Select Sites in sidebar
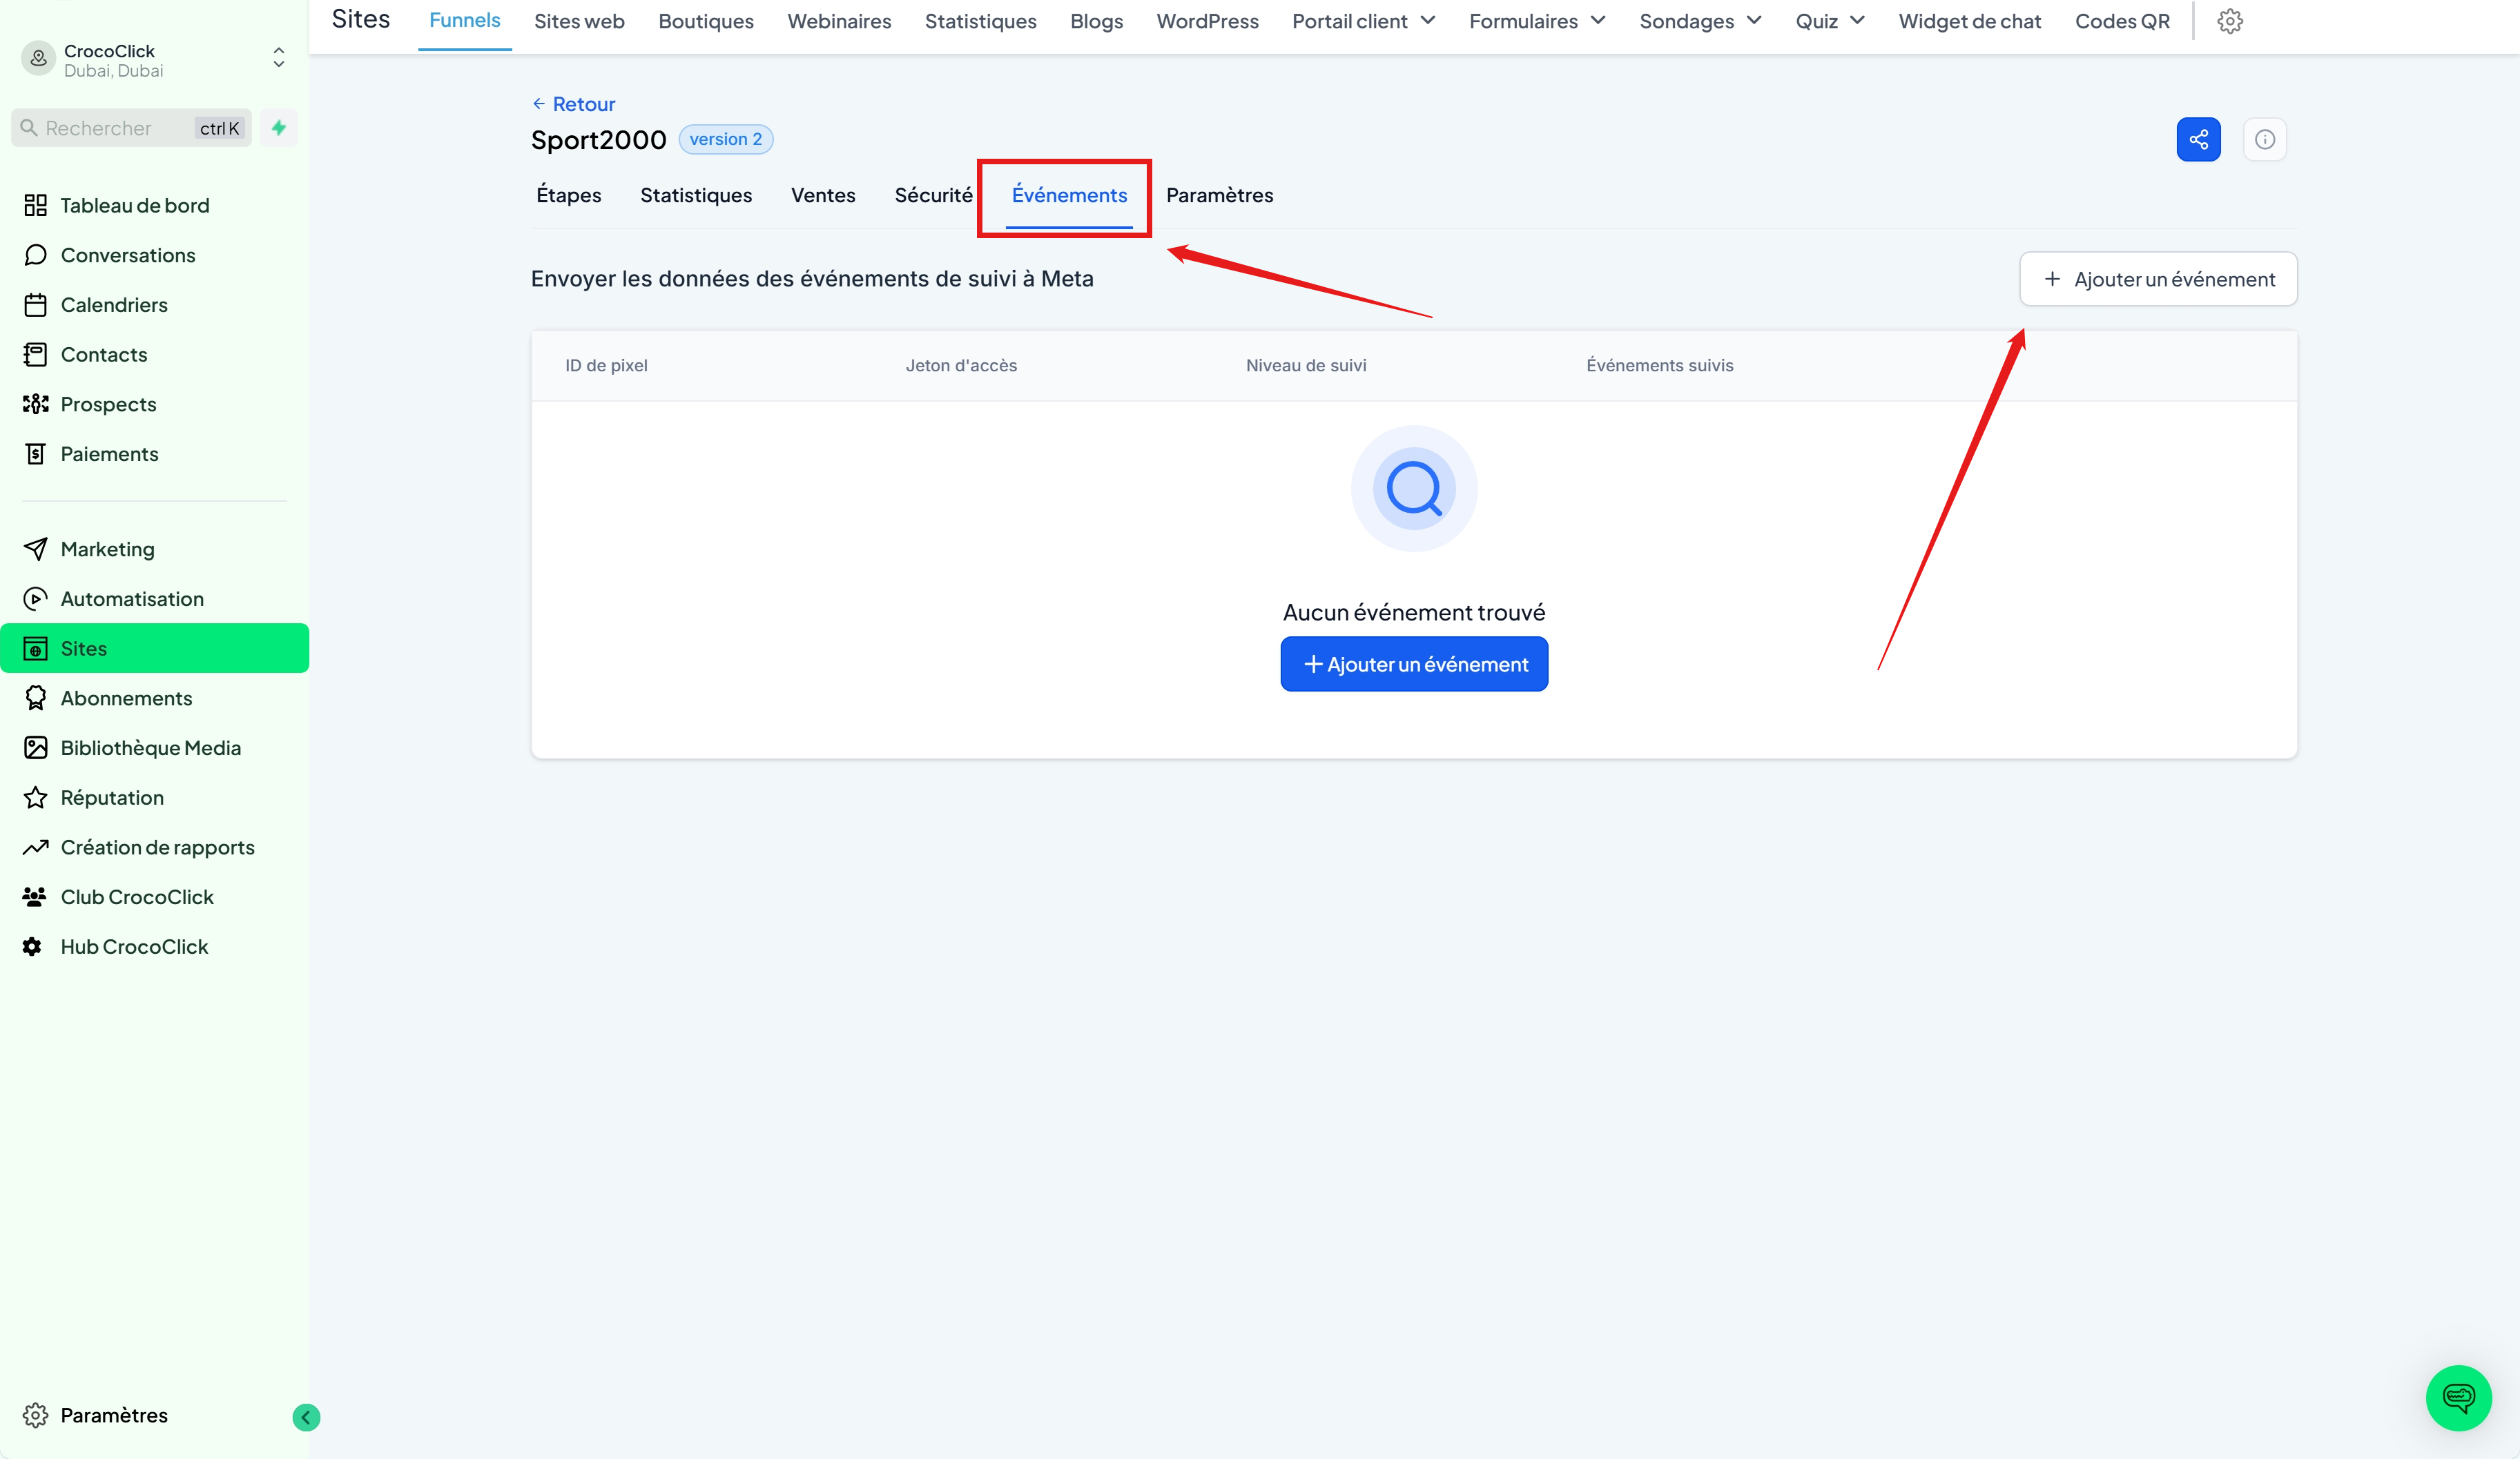Image resolution: width=2520 pixels, height=1459 pixels. 155,649
